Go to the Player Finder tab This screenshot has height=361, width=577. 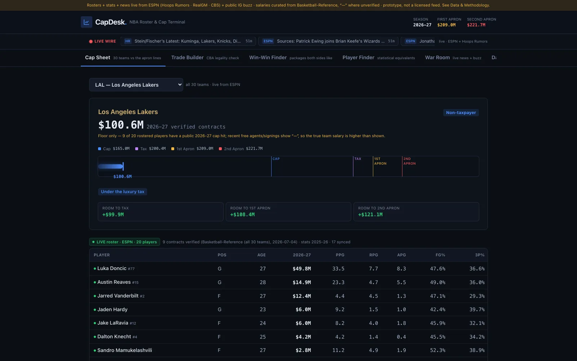[x=379, y=58]
